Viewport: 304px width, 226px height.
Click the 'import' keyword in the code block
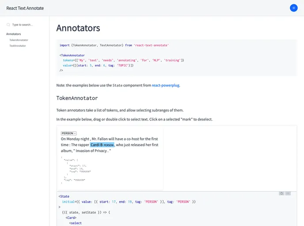(x=65, y=45)
